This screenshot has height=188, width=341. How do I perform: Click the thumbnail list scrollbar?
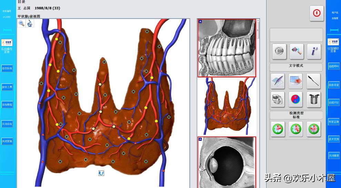(258, 30)
